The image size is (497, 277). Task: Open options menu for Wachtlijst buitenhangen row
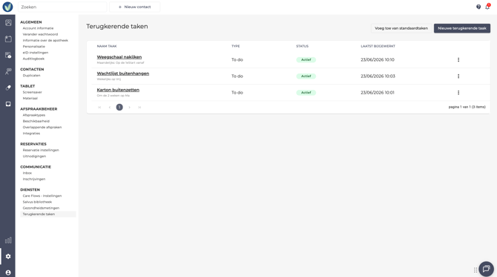click(458, 76)
